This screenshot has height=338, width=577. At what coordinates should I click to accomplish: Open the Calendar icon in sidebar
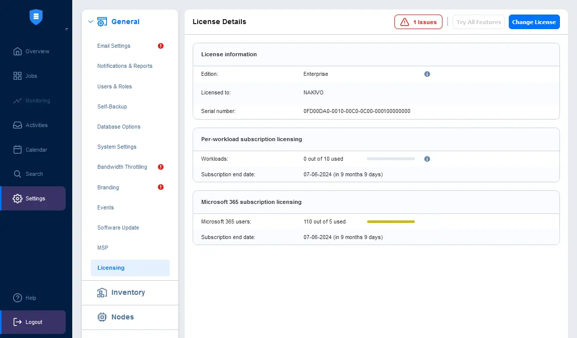click(x=17, y=150)
